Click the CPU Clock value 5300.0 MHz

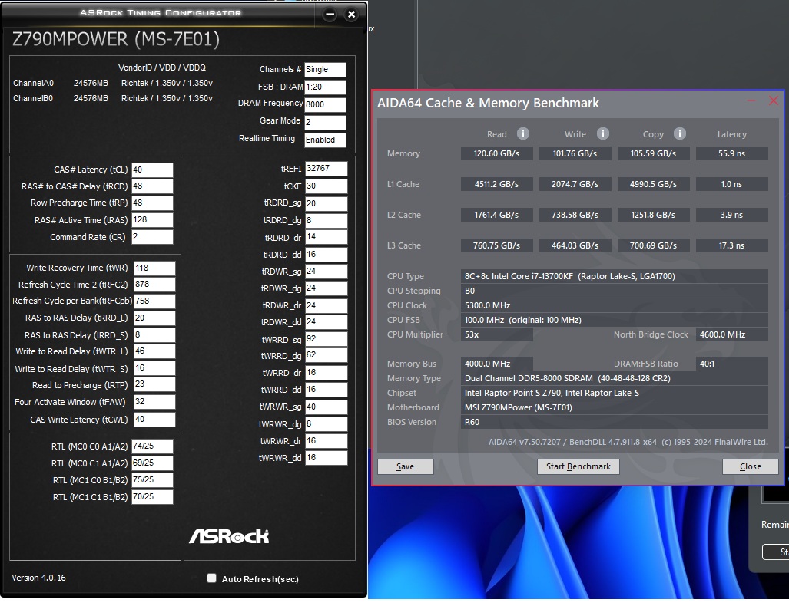(x=615, y=305)
